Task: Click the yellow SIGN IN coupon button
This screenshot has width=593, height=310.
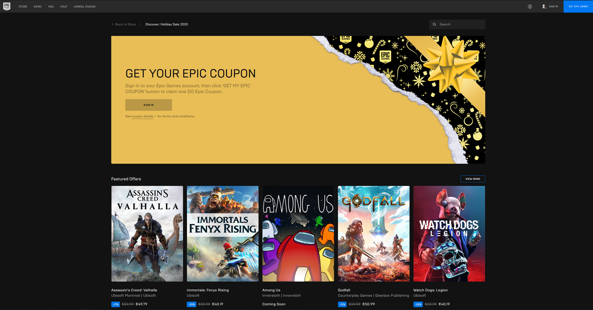Action: 149,105
